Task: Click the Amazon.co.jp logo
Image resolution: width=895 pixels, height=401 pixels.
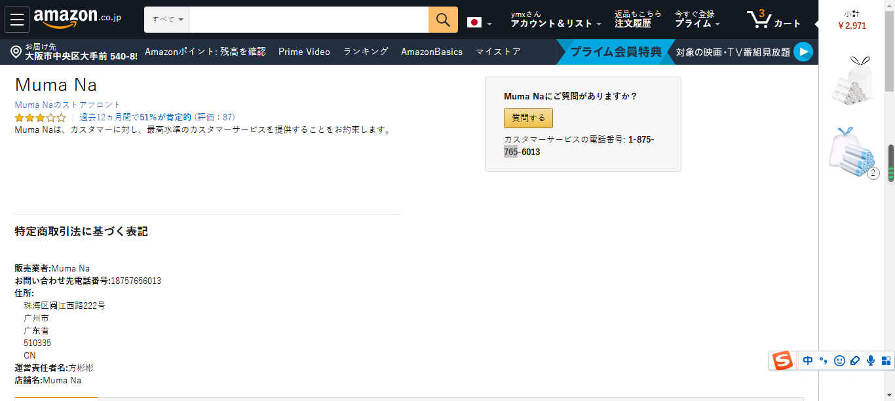Action: [77, 19]
